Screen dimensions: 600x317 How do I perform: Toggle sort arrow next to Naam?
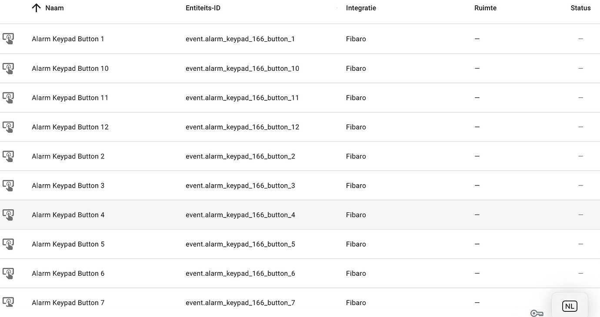[x=37, y=8]
